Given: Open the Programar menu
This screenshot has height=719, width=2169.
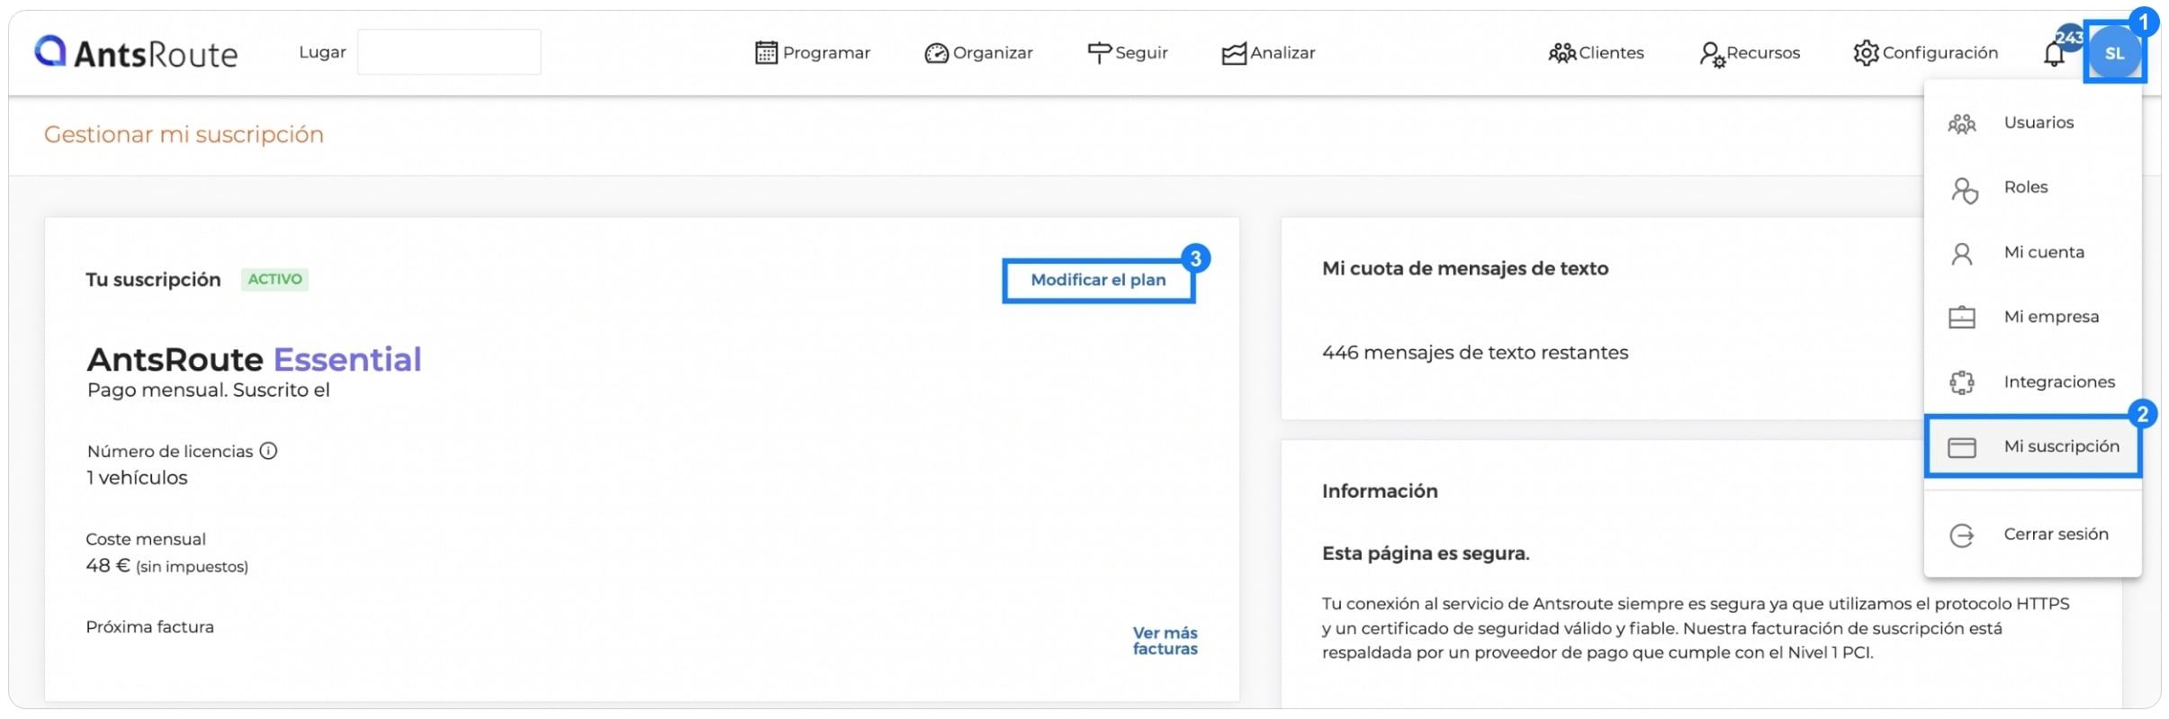Looking at the screenshot, I should point(813,53).
